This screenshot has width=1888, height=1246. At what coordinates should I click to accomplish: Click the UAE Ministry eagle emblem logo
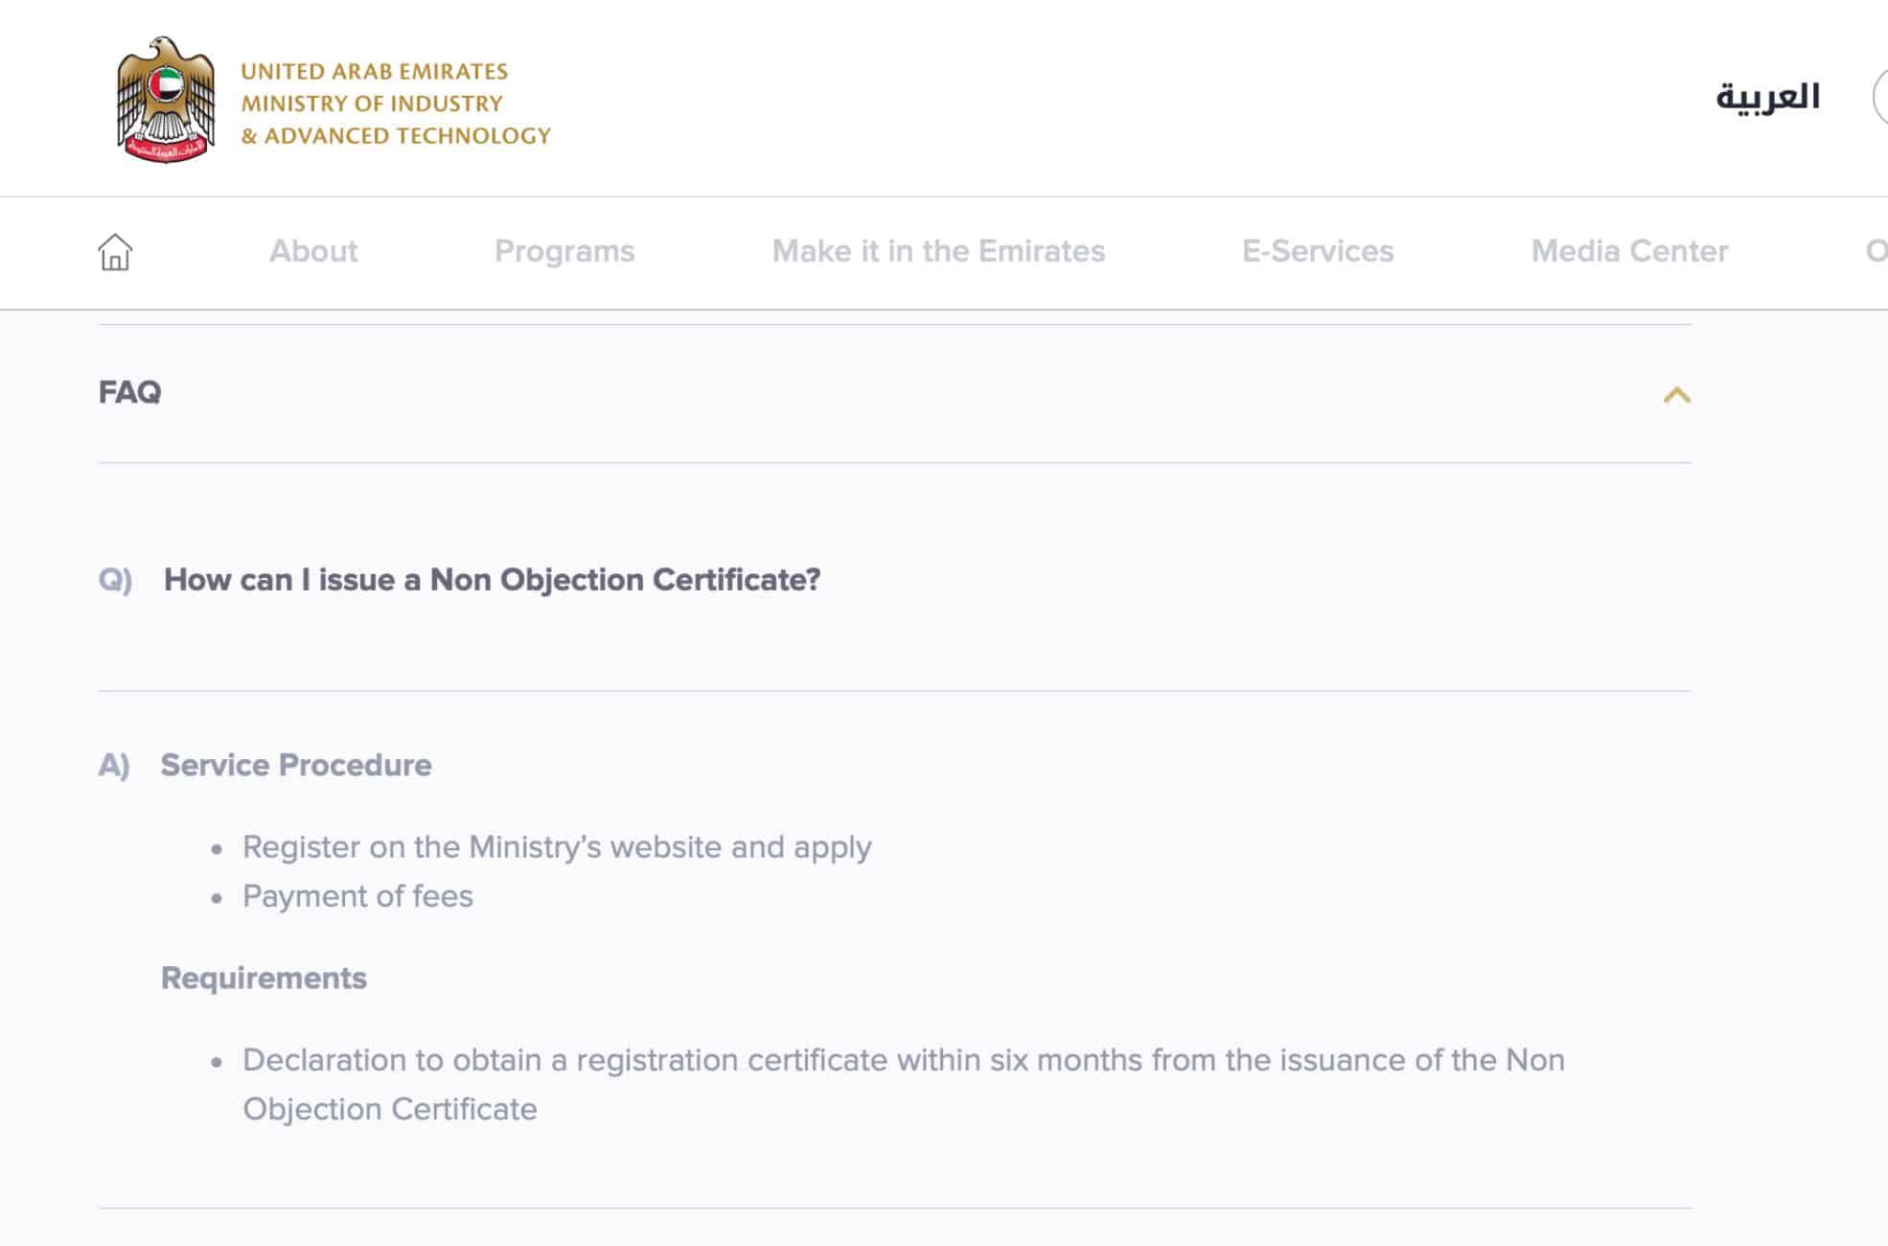(x=165, y=96)
